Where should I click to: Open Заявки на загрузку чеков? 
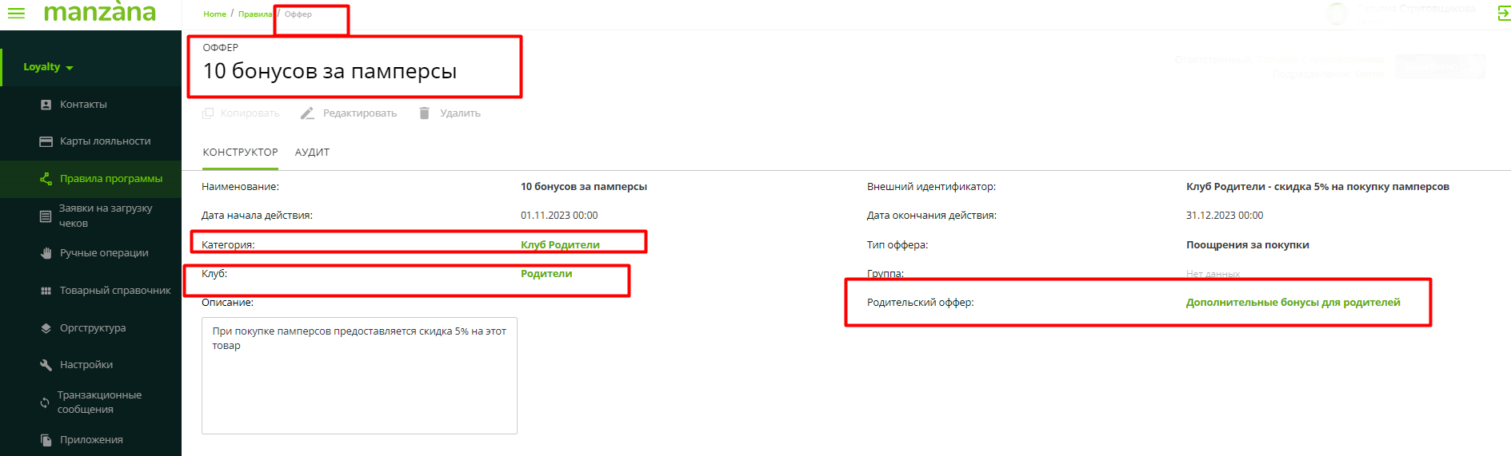coord(105,216)
